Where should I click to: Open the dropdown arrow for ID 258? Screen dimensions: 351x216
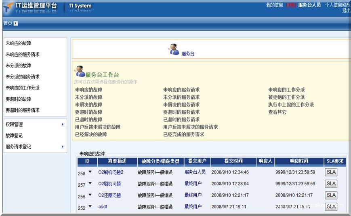tap(90, 172)
